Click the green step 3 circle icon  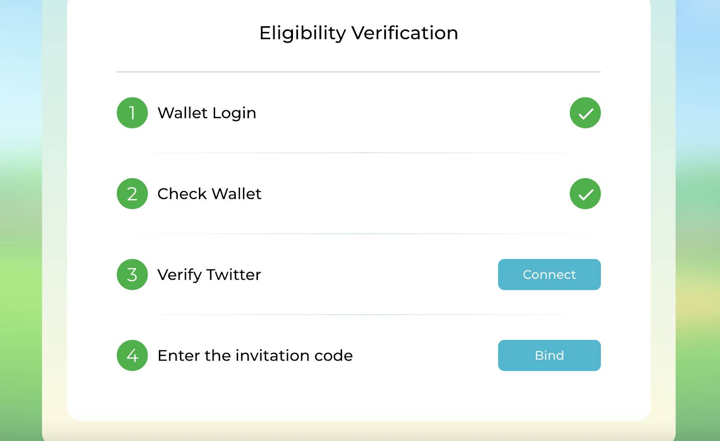[x=132, y=275]
